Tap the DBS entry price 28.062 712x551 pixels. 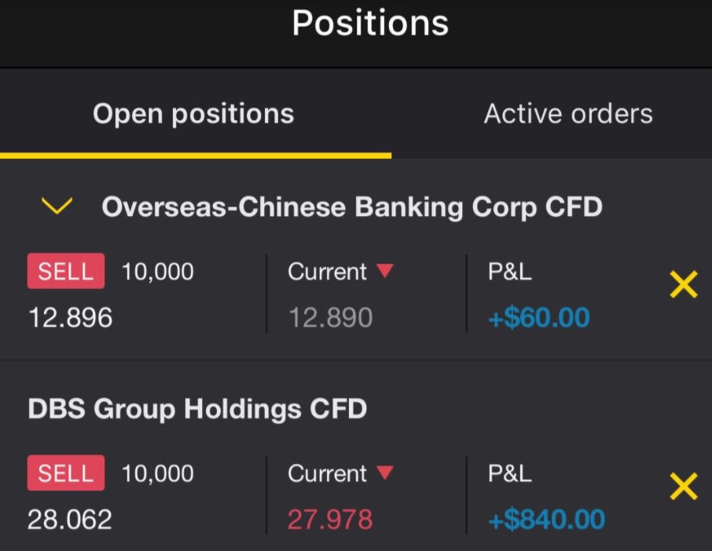[70, 520]
